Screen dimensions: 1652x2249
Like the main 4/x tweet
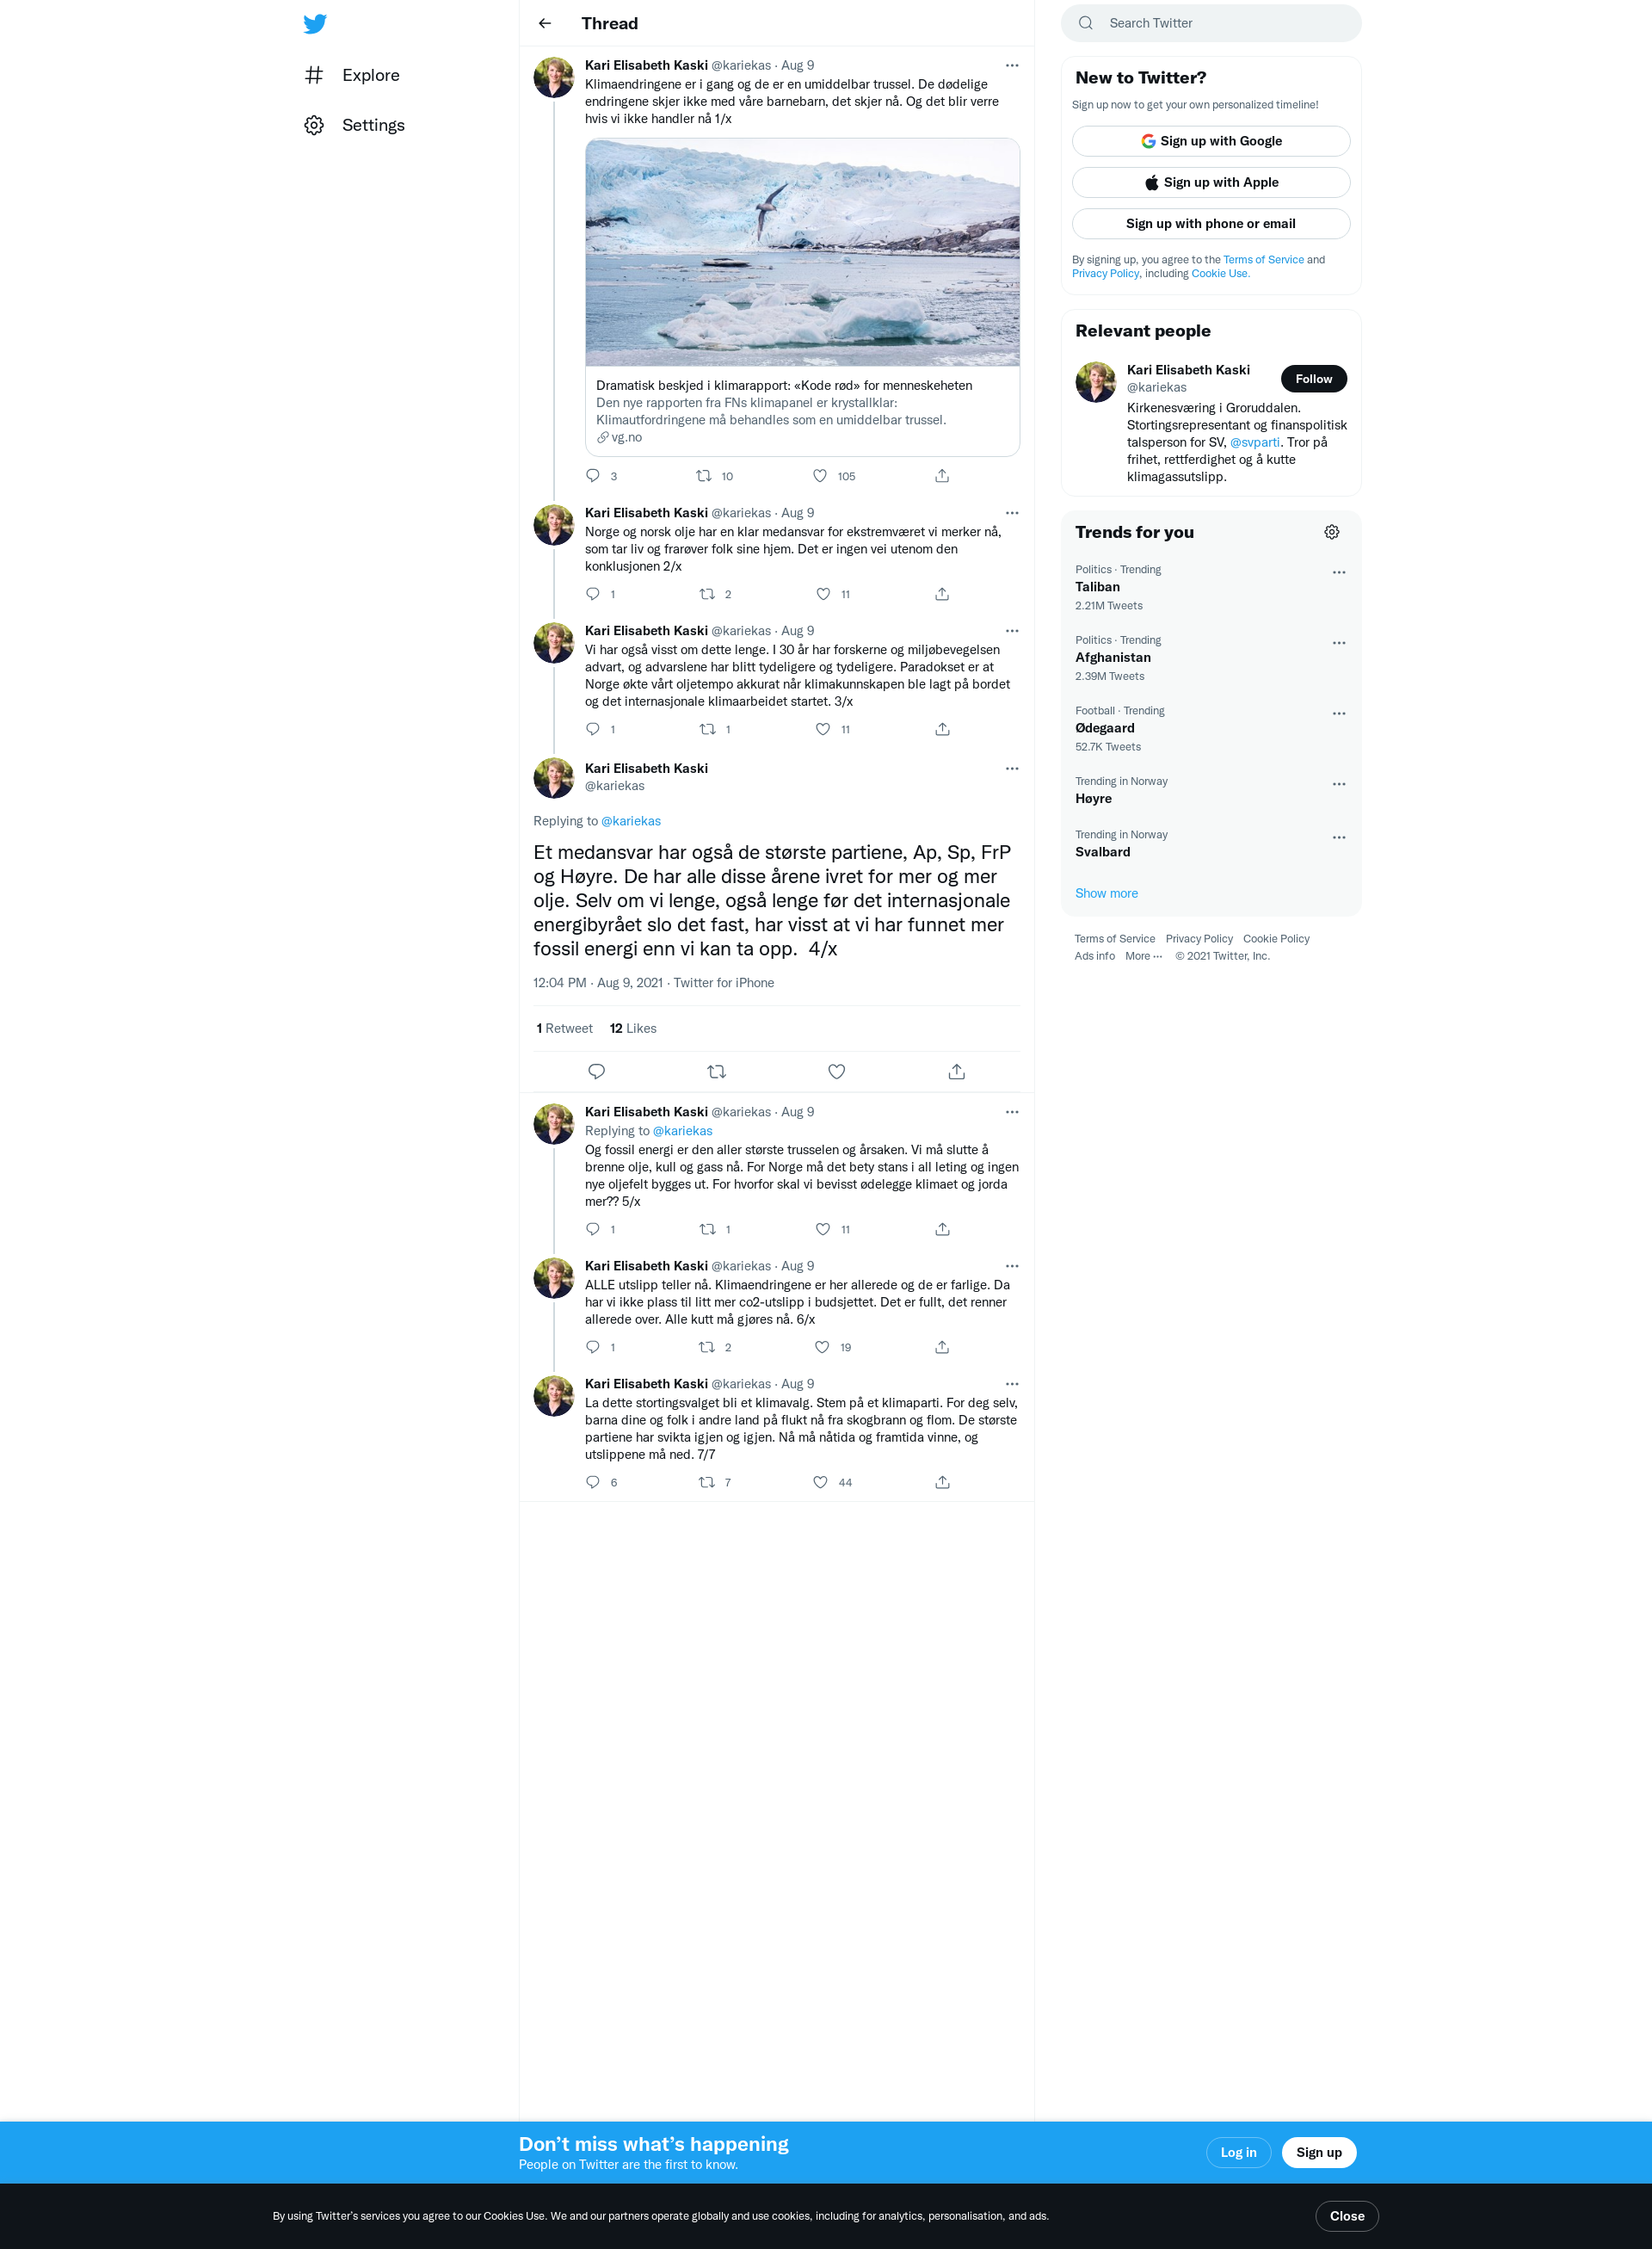pyautogui.click(x=837, y=1072)
